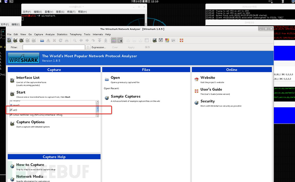Open the User's Guide link
Image resolution: width=295 pixels, height=182 pixels.
(211, 89)
